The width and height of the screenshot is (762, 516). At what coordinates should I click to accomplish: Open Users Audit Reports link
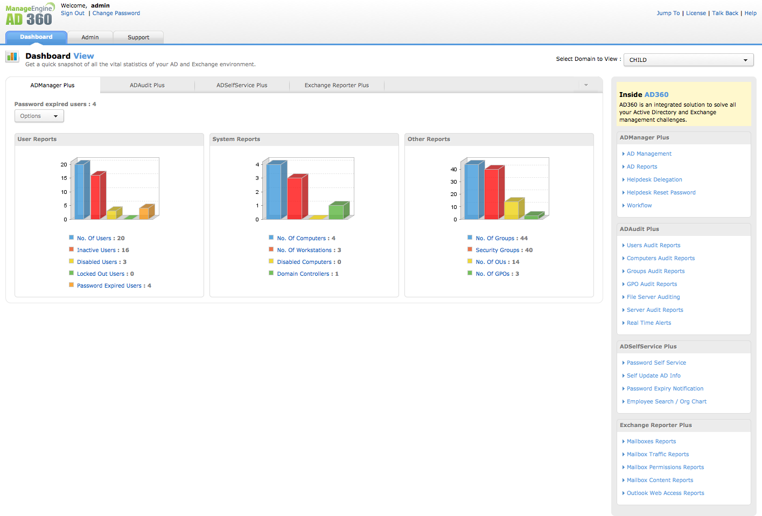coord(654,245)
